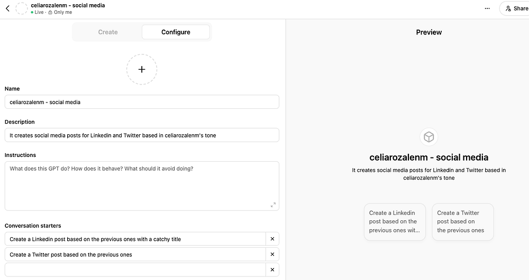Viewport: 529px width, 280px height.
Task: Try the Linkedin starter card in Preview
Action: click(x=395, y=222)
